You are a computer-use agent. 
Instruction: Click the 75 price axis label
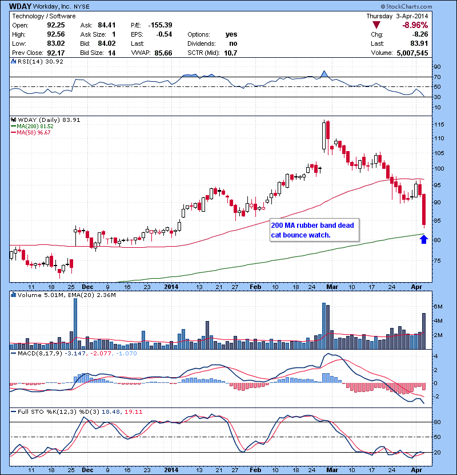click(438, 260)
